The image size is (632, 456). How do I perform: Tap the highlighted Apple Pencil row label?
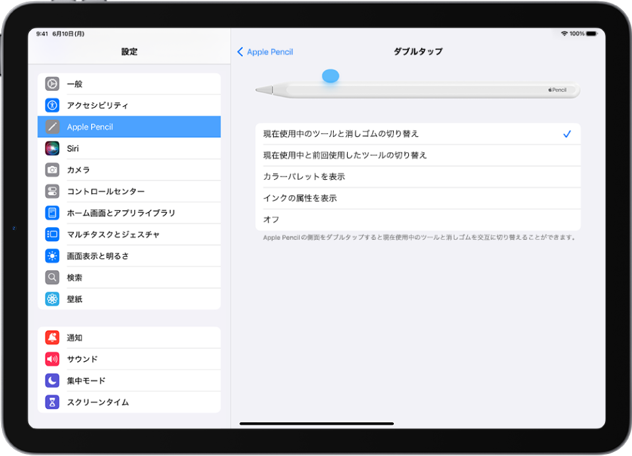click(90, 127)
